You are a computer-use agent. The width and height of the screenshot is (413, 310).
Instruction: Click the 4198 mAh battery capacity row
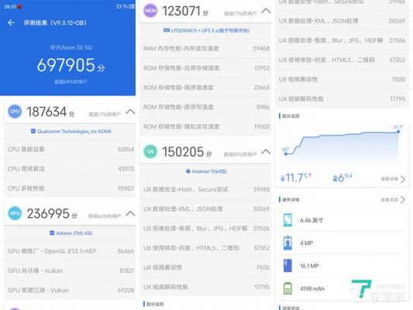[x=342, y=288]
